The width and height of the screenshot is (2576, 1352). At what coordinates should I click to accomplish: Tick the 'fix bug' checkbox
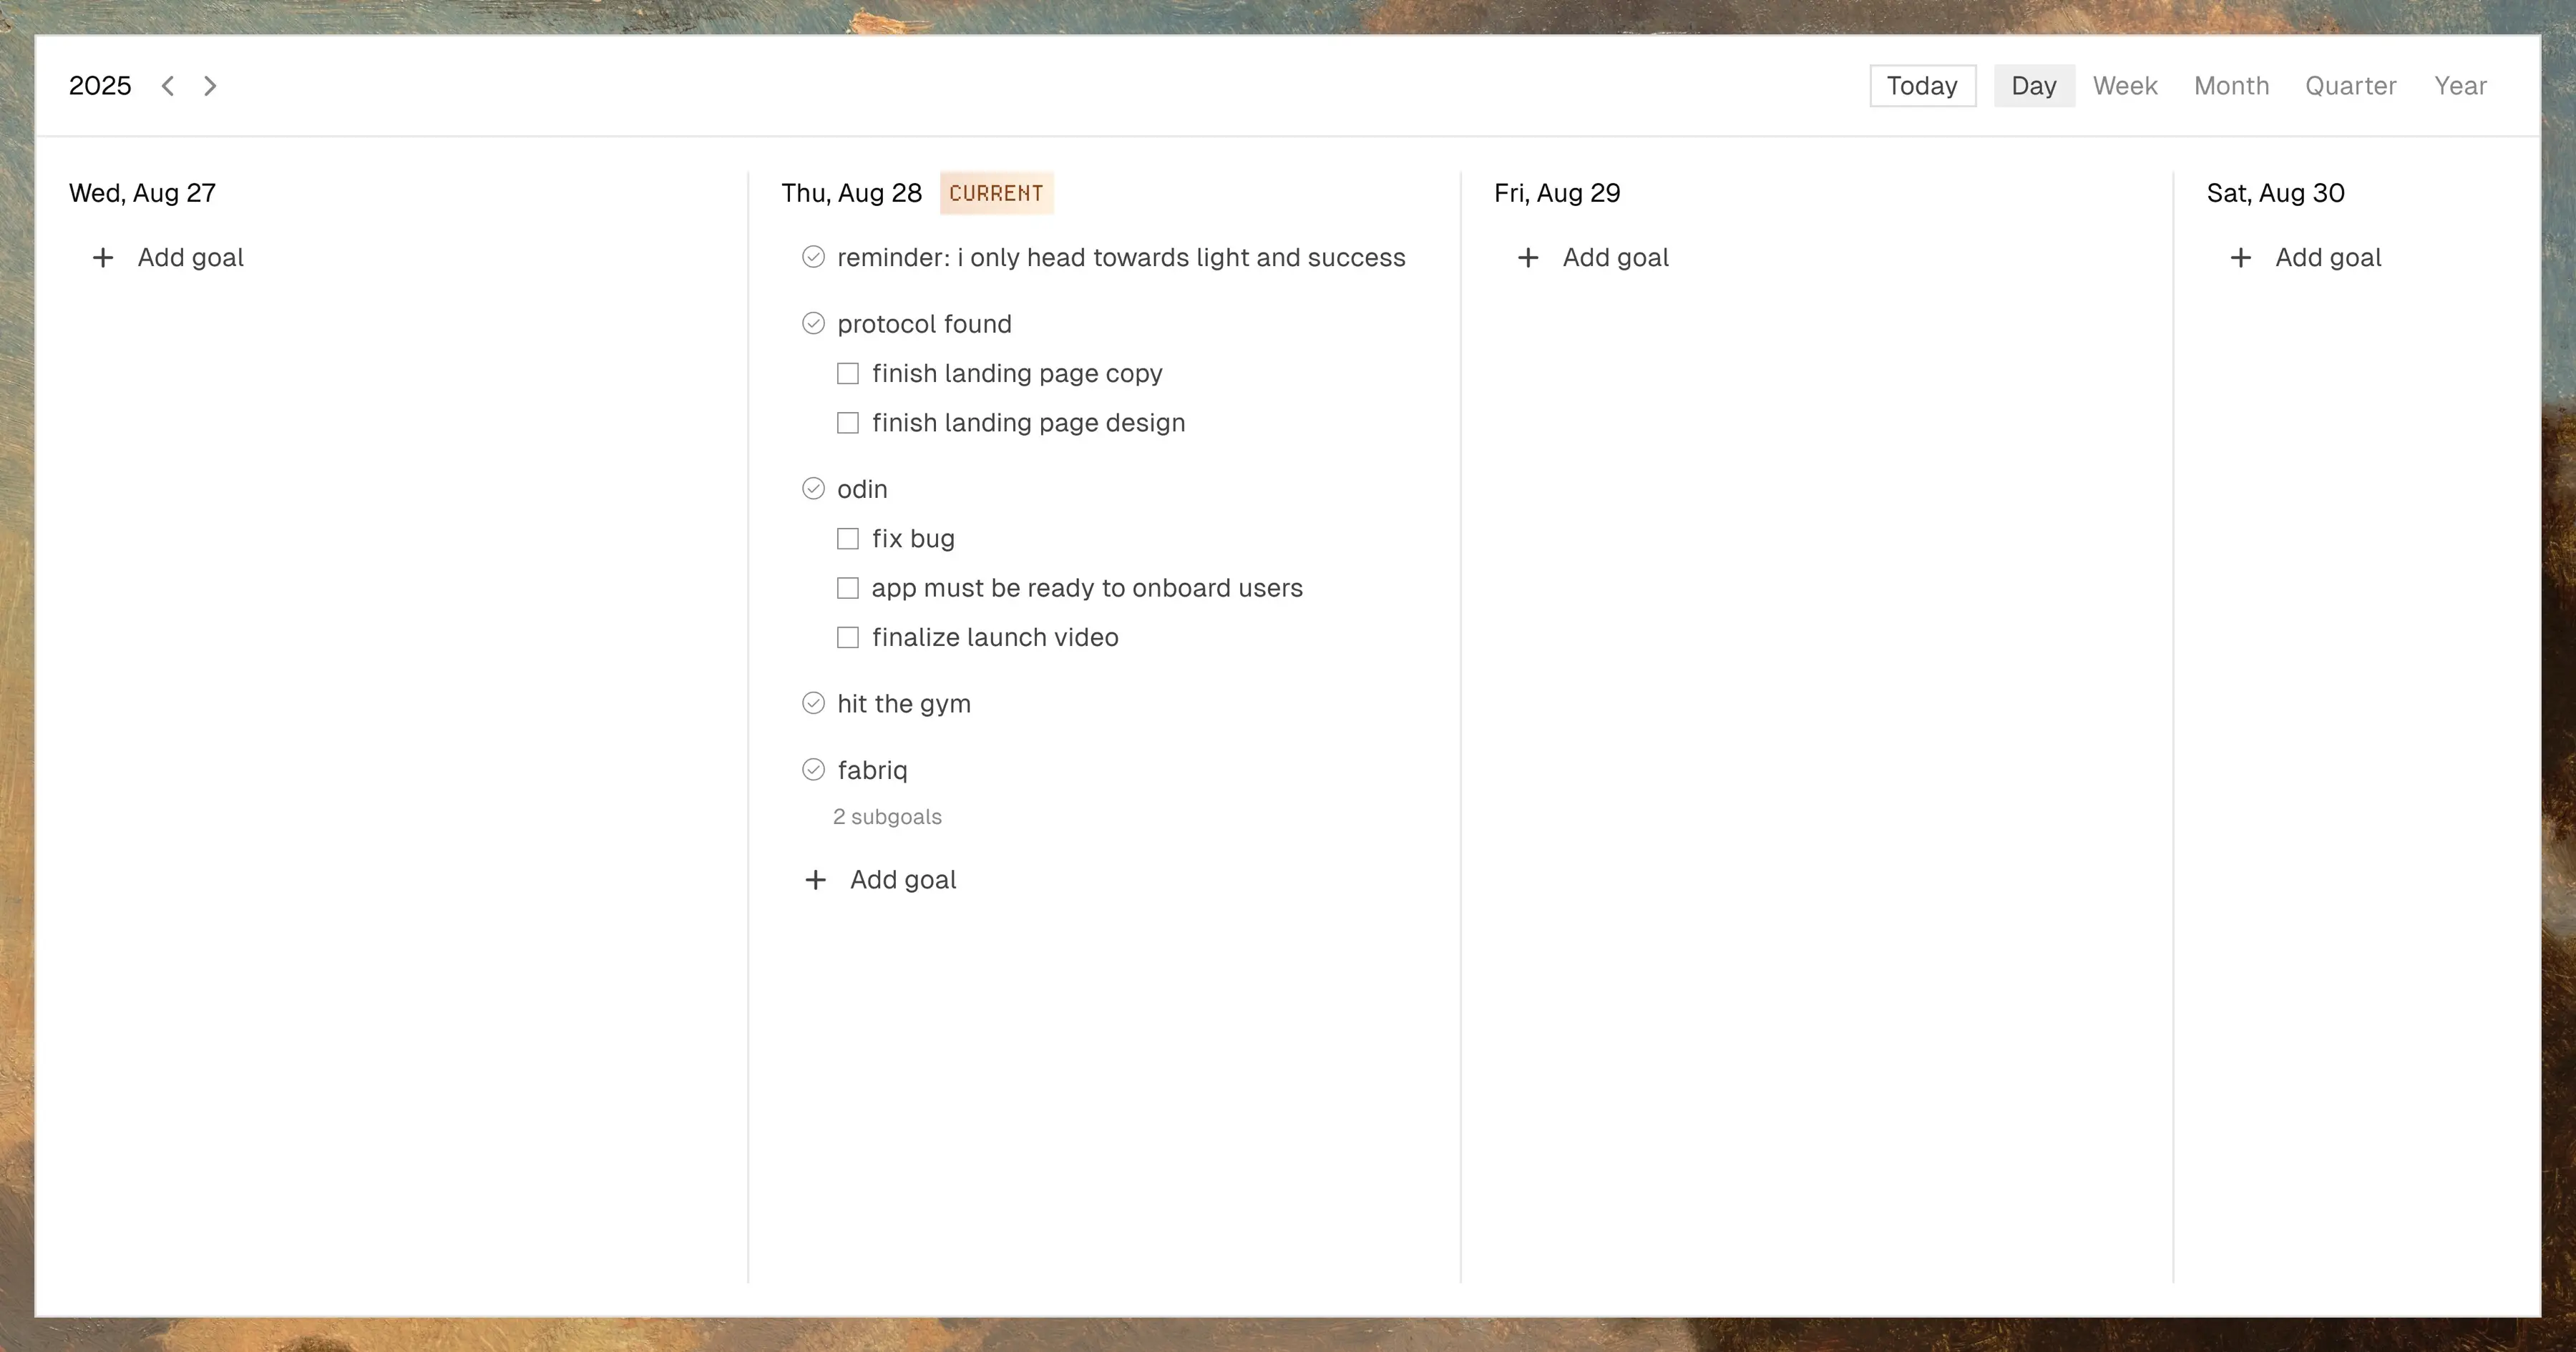(x=847, y=539)
